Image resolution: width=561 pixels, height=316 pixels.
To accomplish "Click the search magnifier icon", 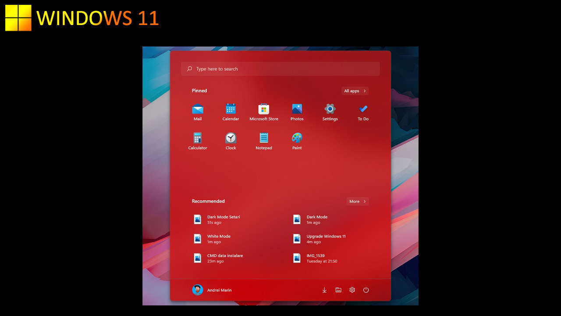I will 190,69.
